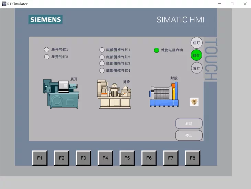Click the 封胶 label above the machine
Image resolution: width=251 pixels, height=189 pixels.
tap(174, 78)
